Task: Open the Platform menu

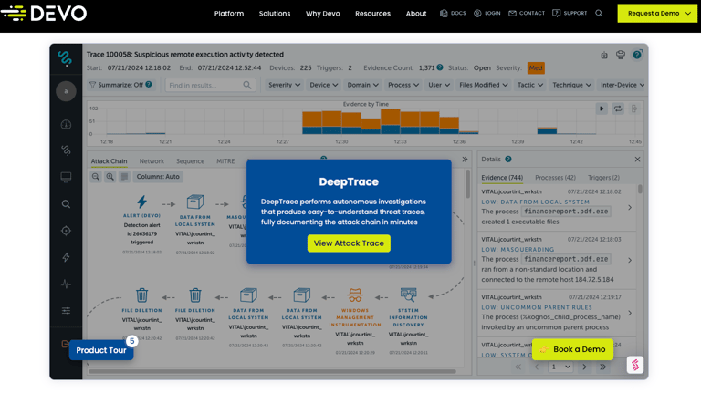Action: tap(229, 14)
